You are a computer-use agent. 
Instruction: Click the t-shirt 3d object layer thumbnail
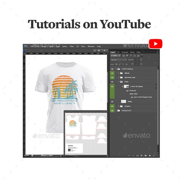(126, 87)
